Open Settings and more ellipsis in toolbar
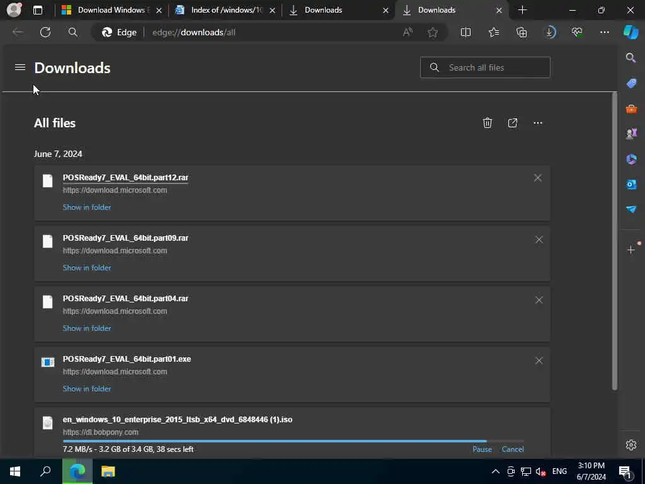 click(x=604, y=32)
